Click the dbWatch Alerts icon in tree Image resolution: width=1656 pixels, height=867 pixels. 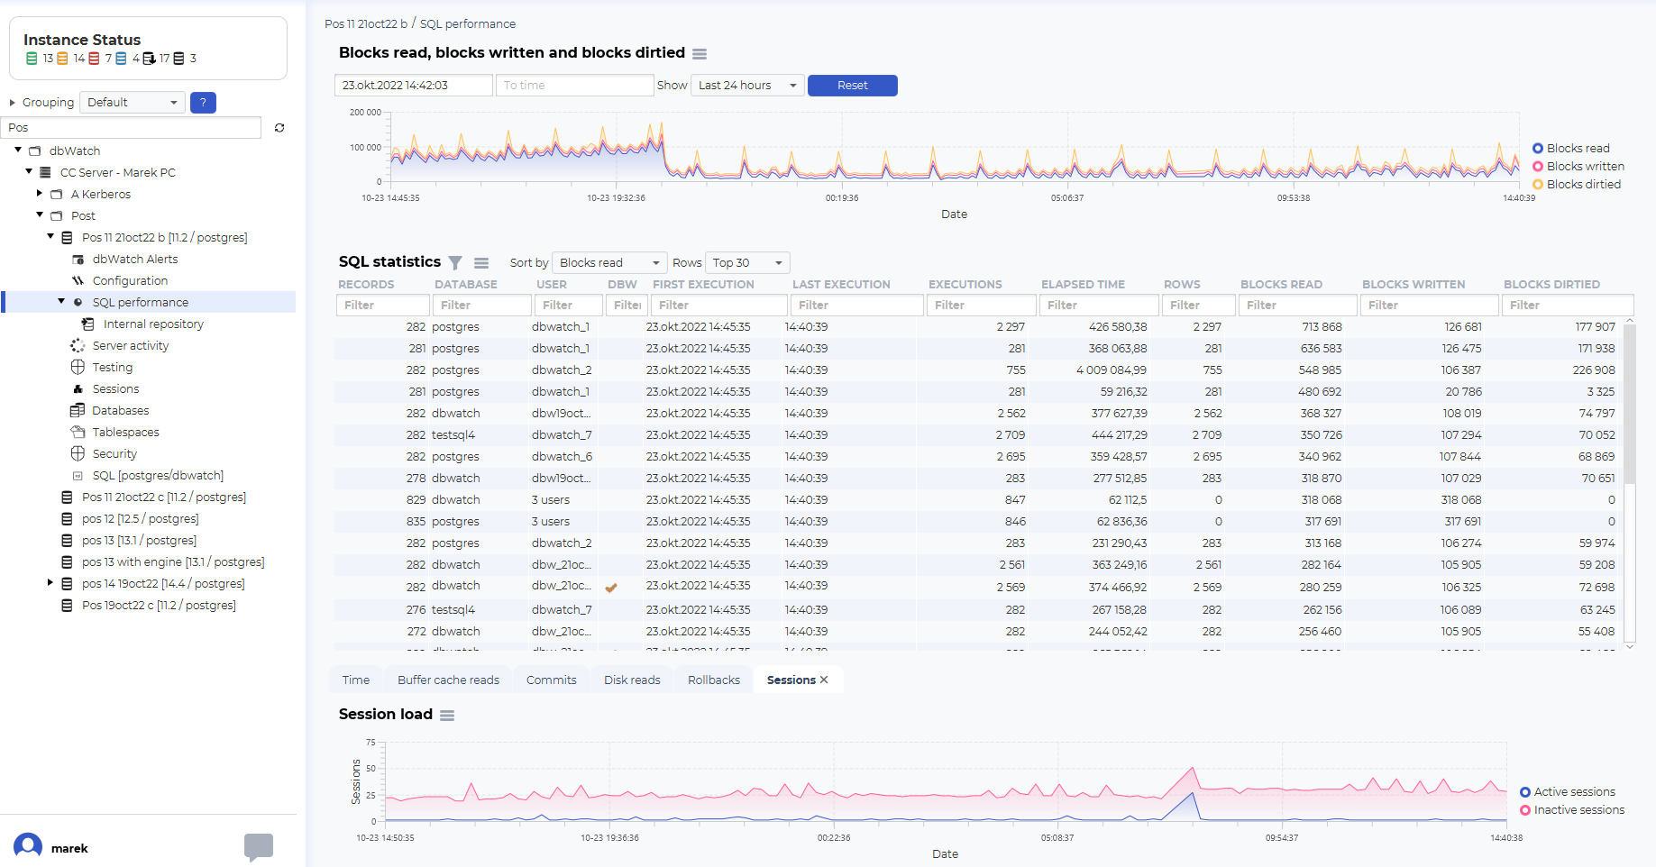78,260
